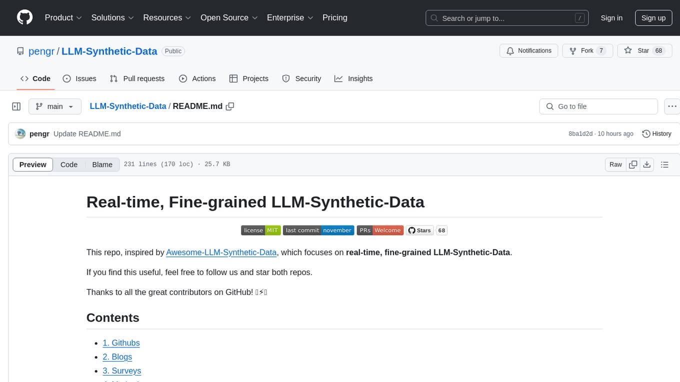Focus the Search or jump to field

click(x=507, y=18)
